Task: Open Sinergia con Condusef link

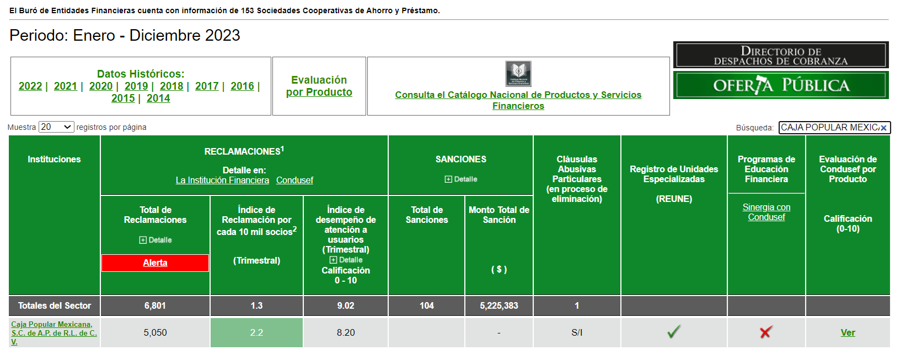Action: [766, 212]
